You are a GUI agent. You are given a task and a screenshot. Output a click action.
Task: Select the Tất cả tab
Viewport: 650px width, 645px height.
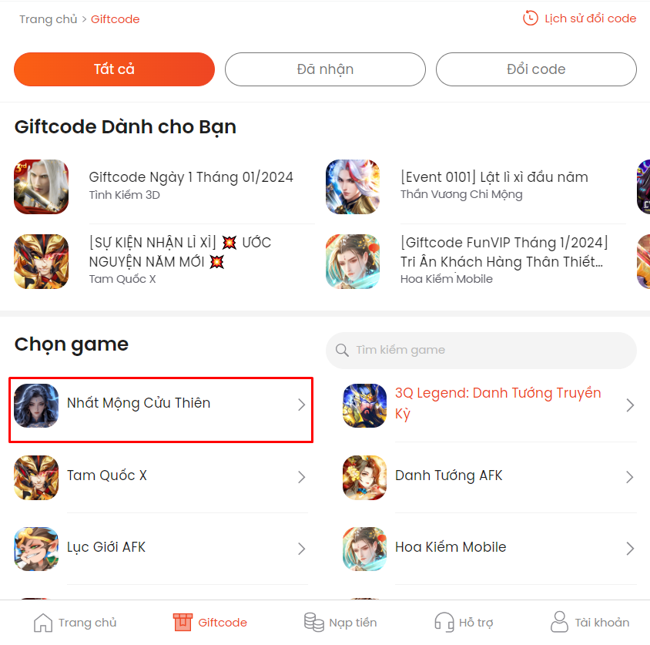coord(115,69)
